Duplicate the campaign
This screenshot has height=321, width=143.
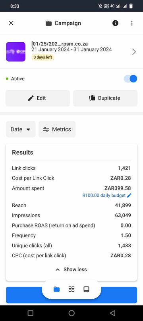coord(105,98)
